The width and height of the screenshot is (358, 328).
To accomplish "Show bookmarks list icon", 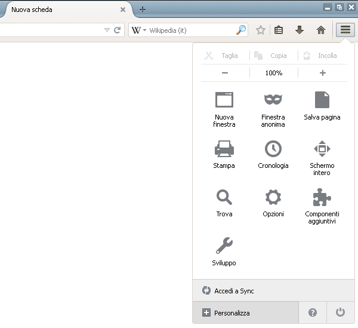I will [279, 30].
